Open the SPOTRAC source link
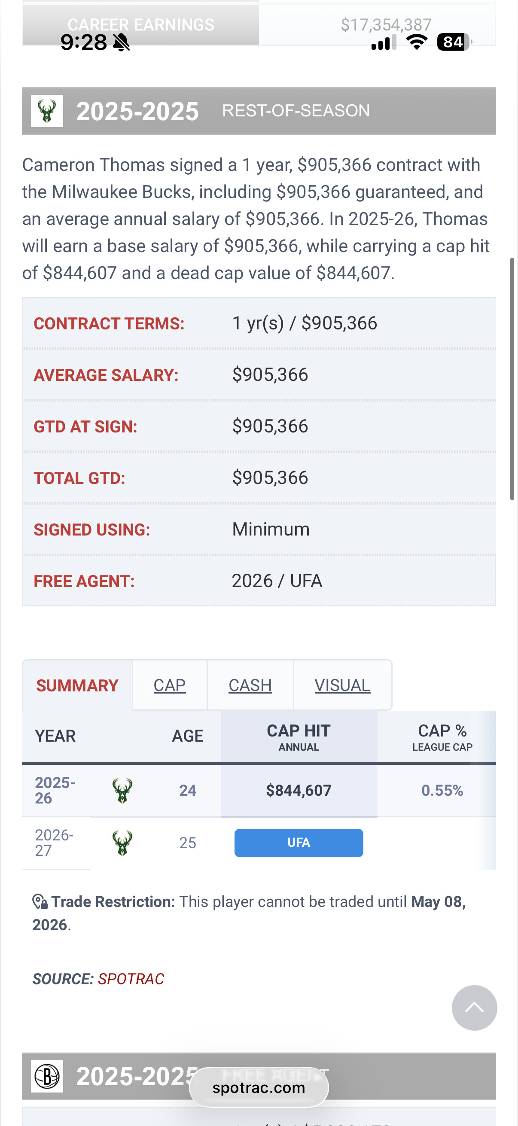Screen dimensions: 518x1126 tap(131, 979)
